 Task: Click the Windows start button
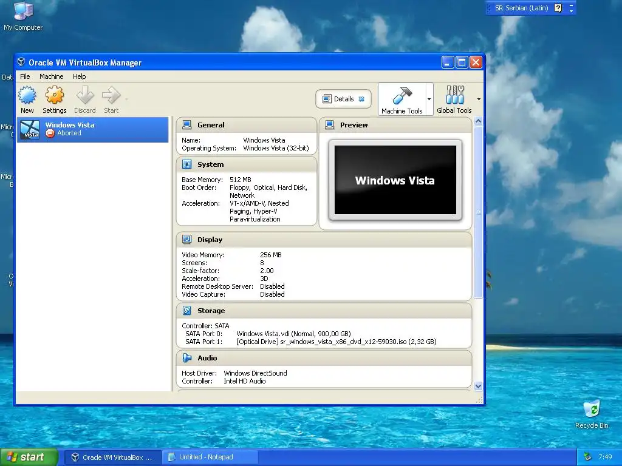pyautogui.click(x=29, y=457)
